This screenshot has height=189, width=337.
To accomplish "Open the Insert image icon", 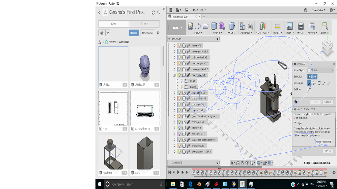I will click(289, 26).
